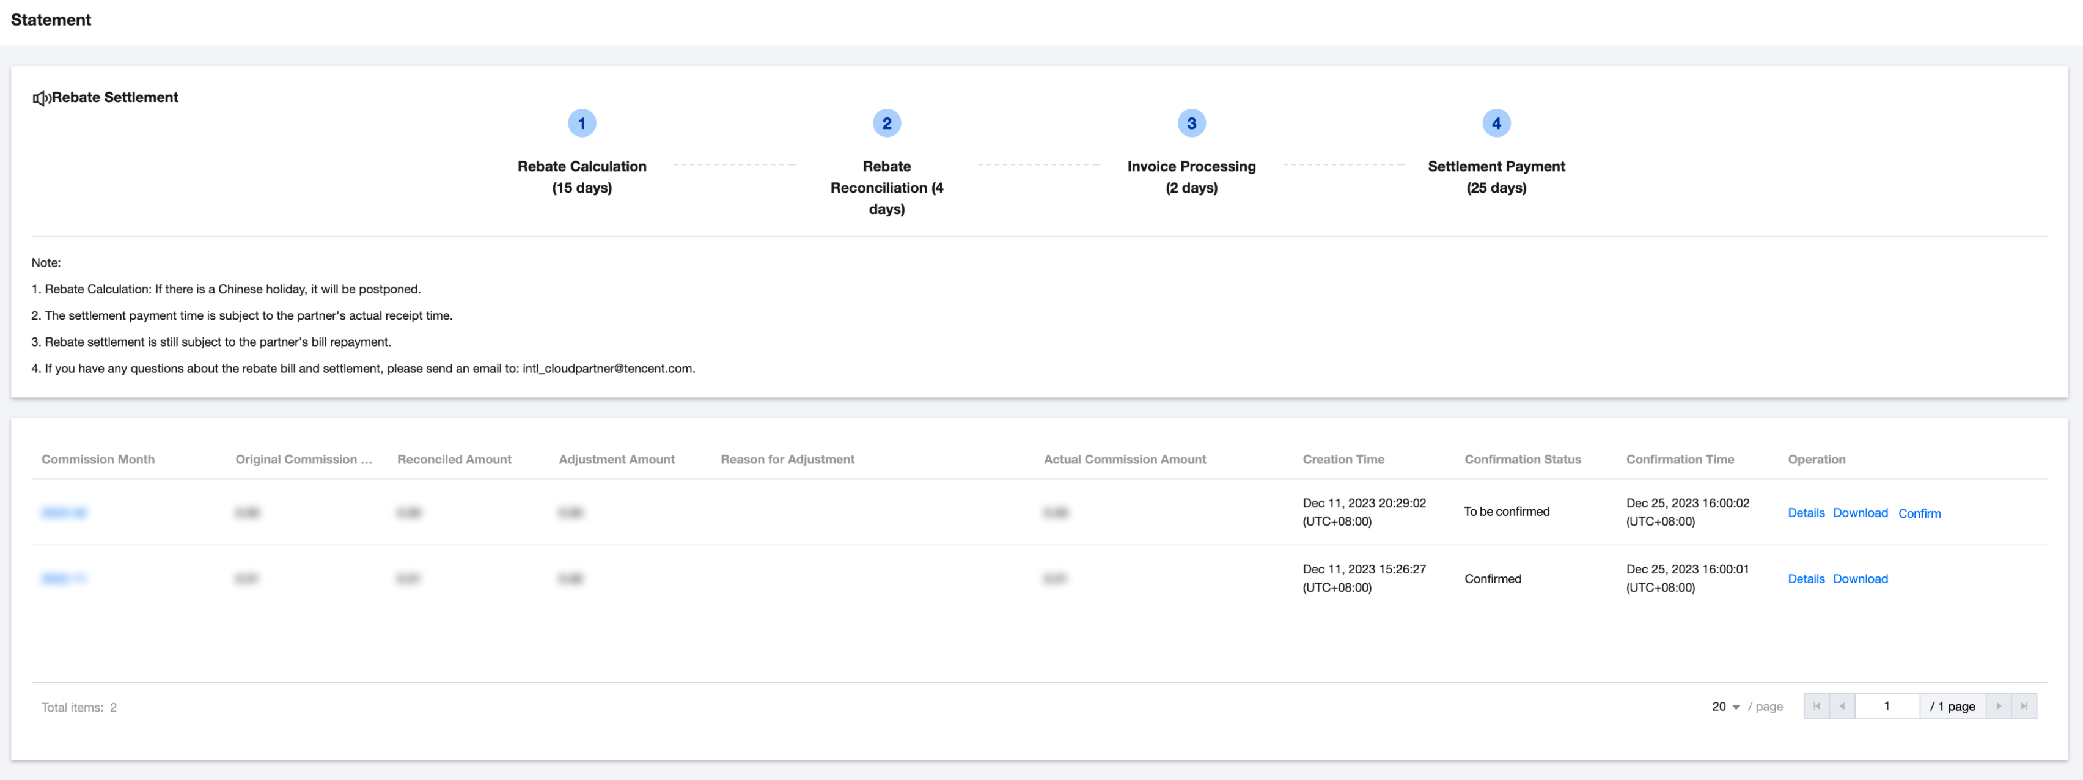This screenshot has height=780, width=2083.
Task: Go to first page arrow
Action: pyautogui.click(x=1816, y=707)
